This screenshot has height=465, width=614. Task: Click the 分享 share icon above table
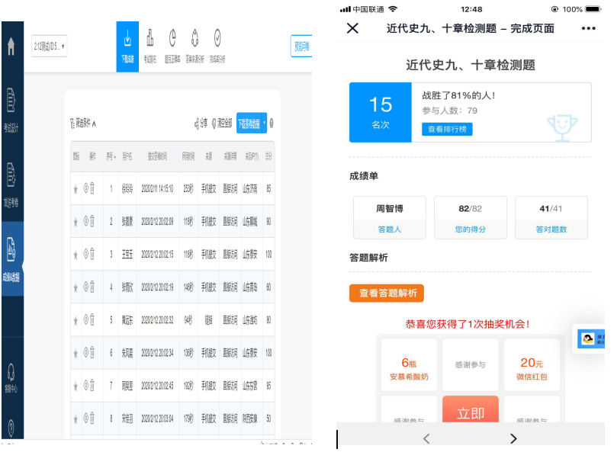pyautogui.click(x=201, y=123)
